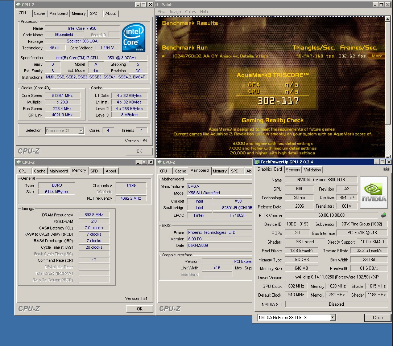This screenshot has height=346, width=393.
Task: Click the Core Speed 5139.1 MHz value
Action: pyautogui.click(x=62, y=95)
